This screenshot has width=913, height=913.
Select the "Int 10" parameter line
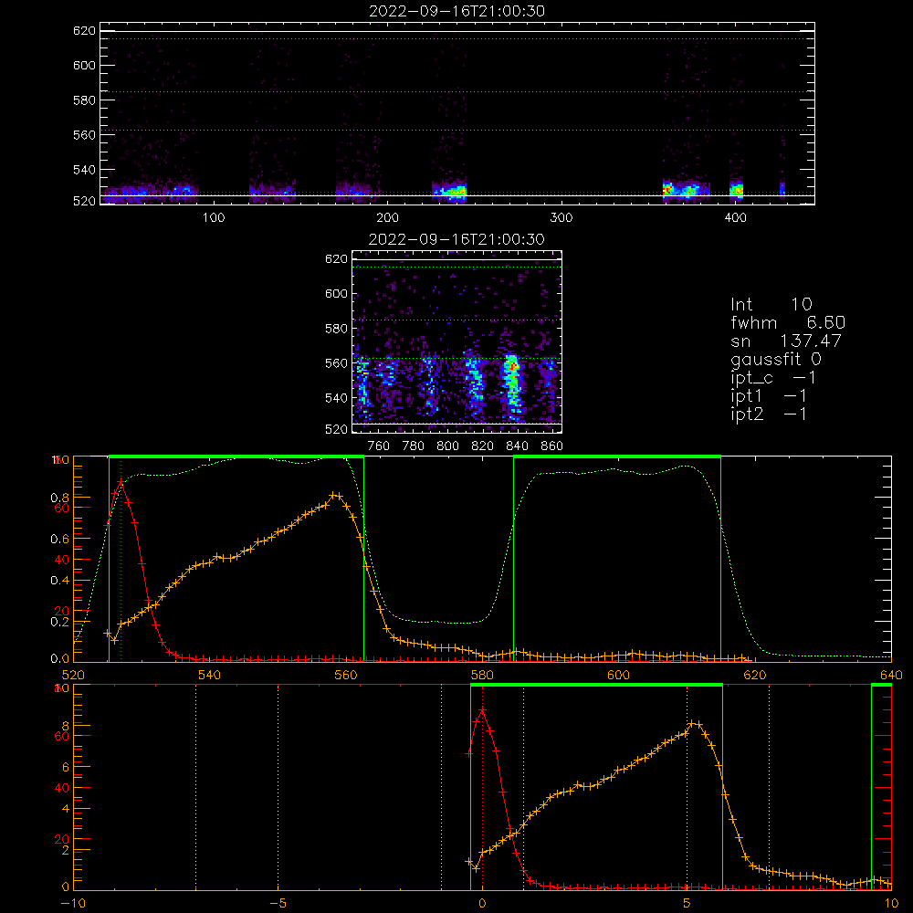click(771, 304)
